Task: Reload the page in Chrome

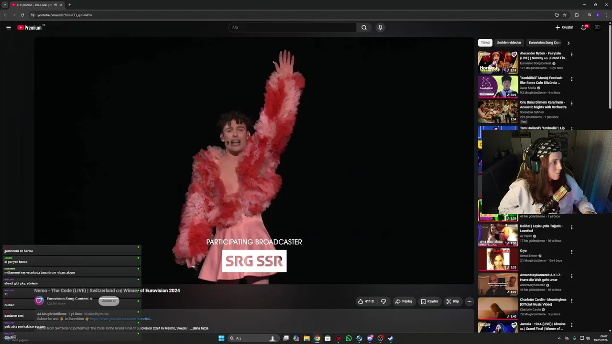Action: [x=22, y=15]
